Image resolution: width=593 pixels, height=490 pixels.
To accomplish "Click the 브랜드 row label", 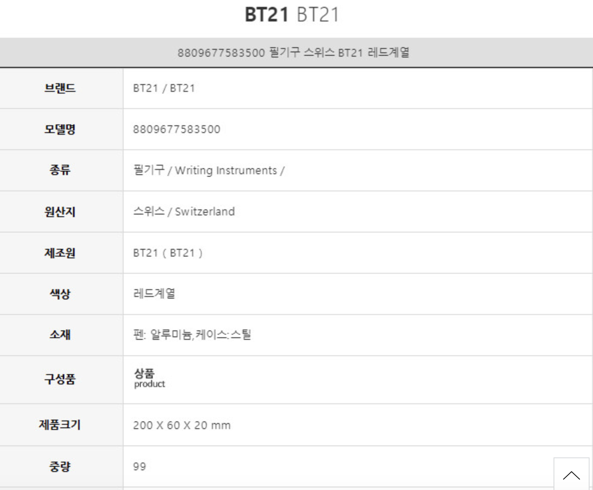I will coord(60,88).
